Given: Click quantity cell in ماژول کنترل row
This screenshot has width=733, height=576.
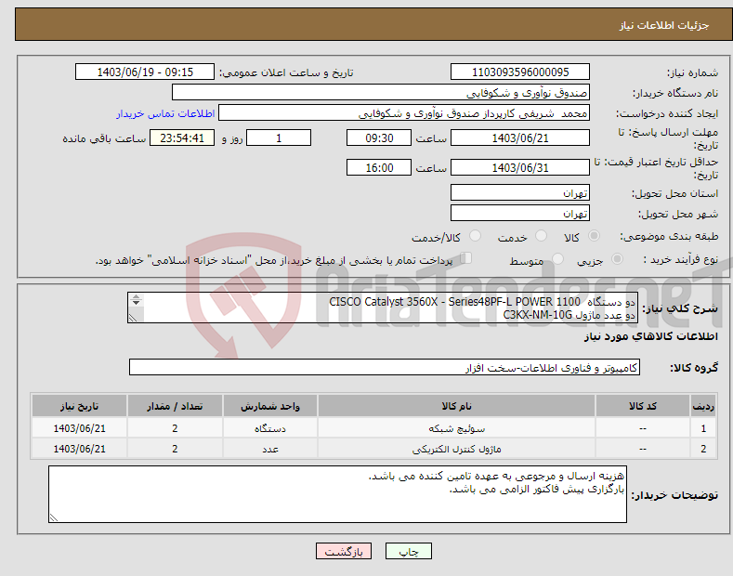Looking at the screenshot, I should pos(175,449).
